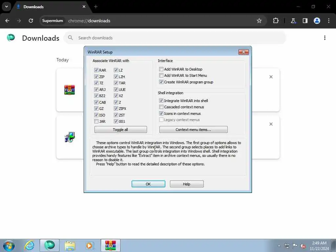The image size is (336, 252).
Task: Open the Downloads page more actions menu
Action: point(325,38)
